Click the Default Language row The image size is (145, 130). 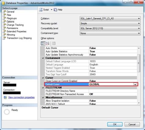coord(91,65)
